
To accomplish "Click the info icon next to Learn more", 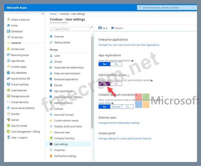I will 112,103.
